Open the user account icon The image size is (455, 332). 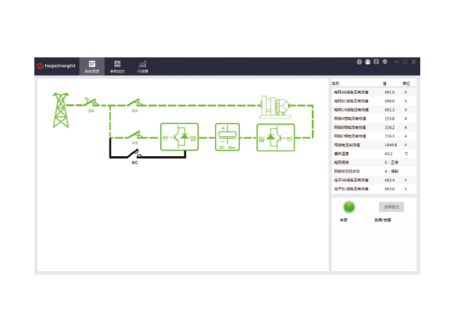[x=368, y=62]
